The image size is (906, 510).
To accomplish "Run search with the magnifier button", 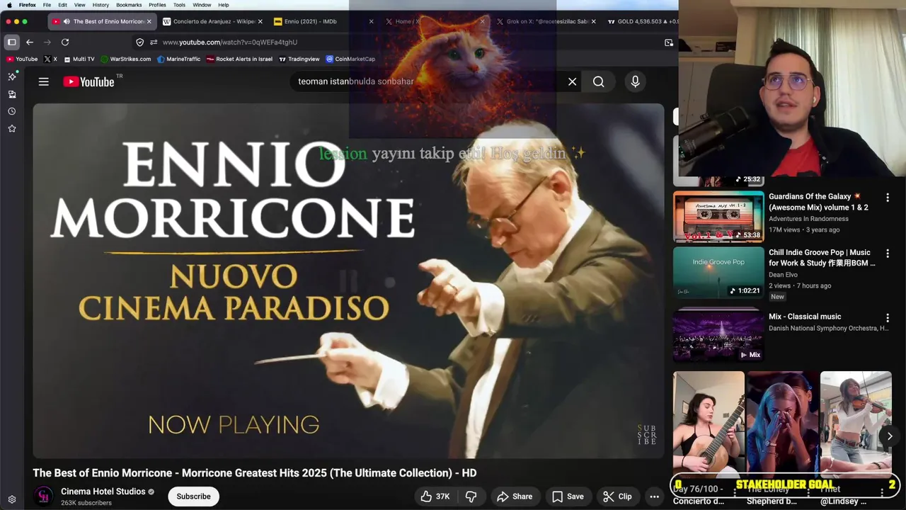I will pyautogui.click(x=599, y=81).
